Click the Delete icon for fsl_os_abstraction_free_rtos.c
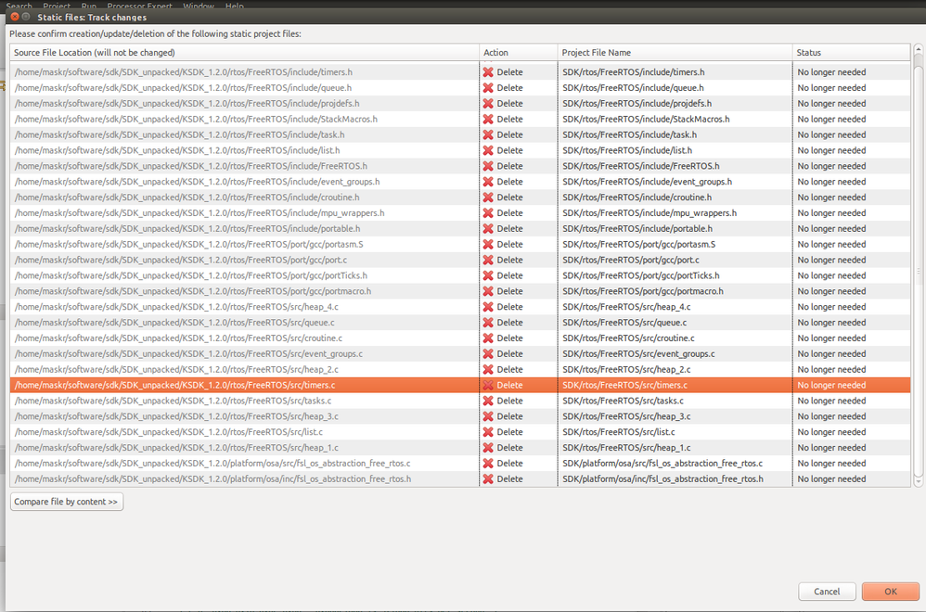The image size is (926, 612). 488,464
